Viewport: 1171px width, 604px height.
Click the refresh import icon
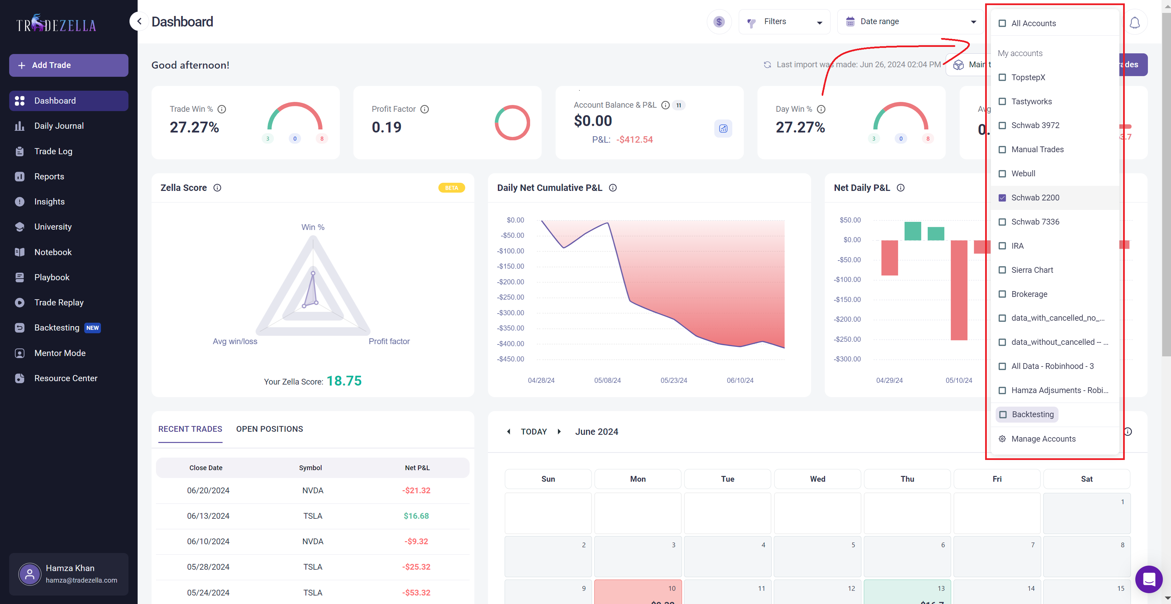[767, 65]
